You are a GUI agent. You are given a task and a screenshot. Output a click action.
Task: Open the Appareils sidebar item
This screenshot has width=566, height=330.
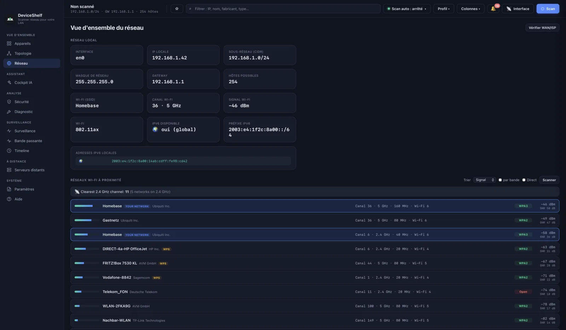point(31,43)
